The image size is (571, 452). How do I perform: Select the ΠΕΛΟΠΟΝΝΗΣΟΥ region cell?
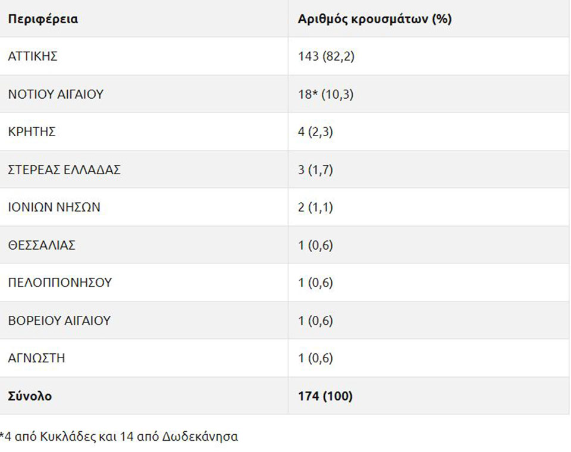click(x=59, y=282)
